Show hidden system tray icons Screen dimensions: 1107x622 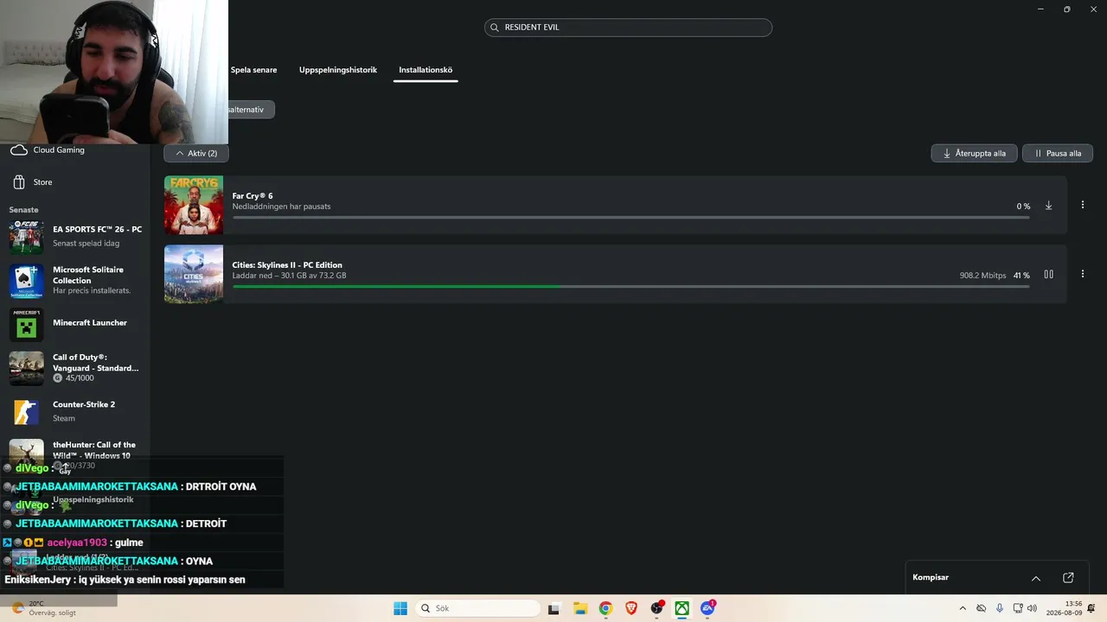click(x=963, y=608)
